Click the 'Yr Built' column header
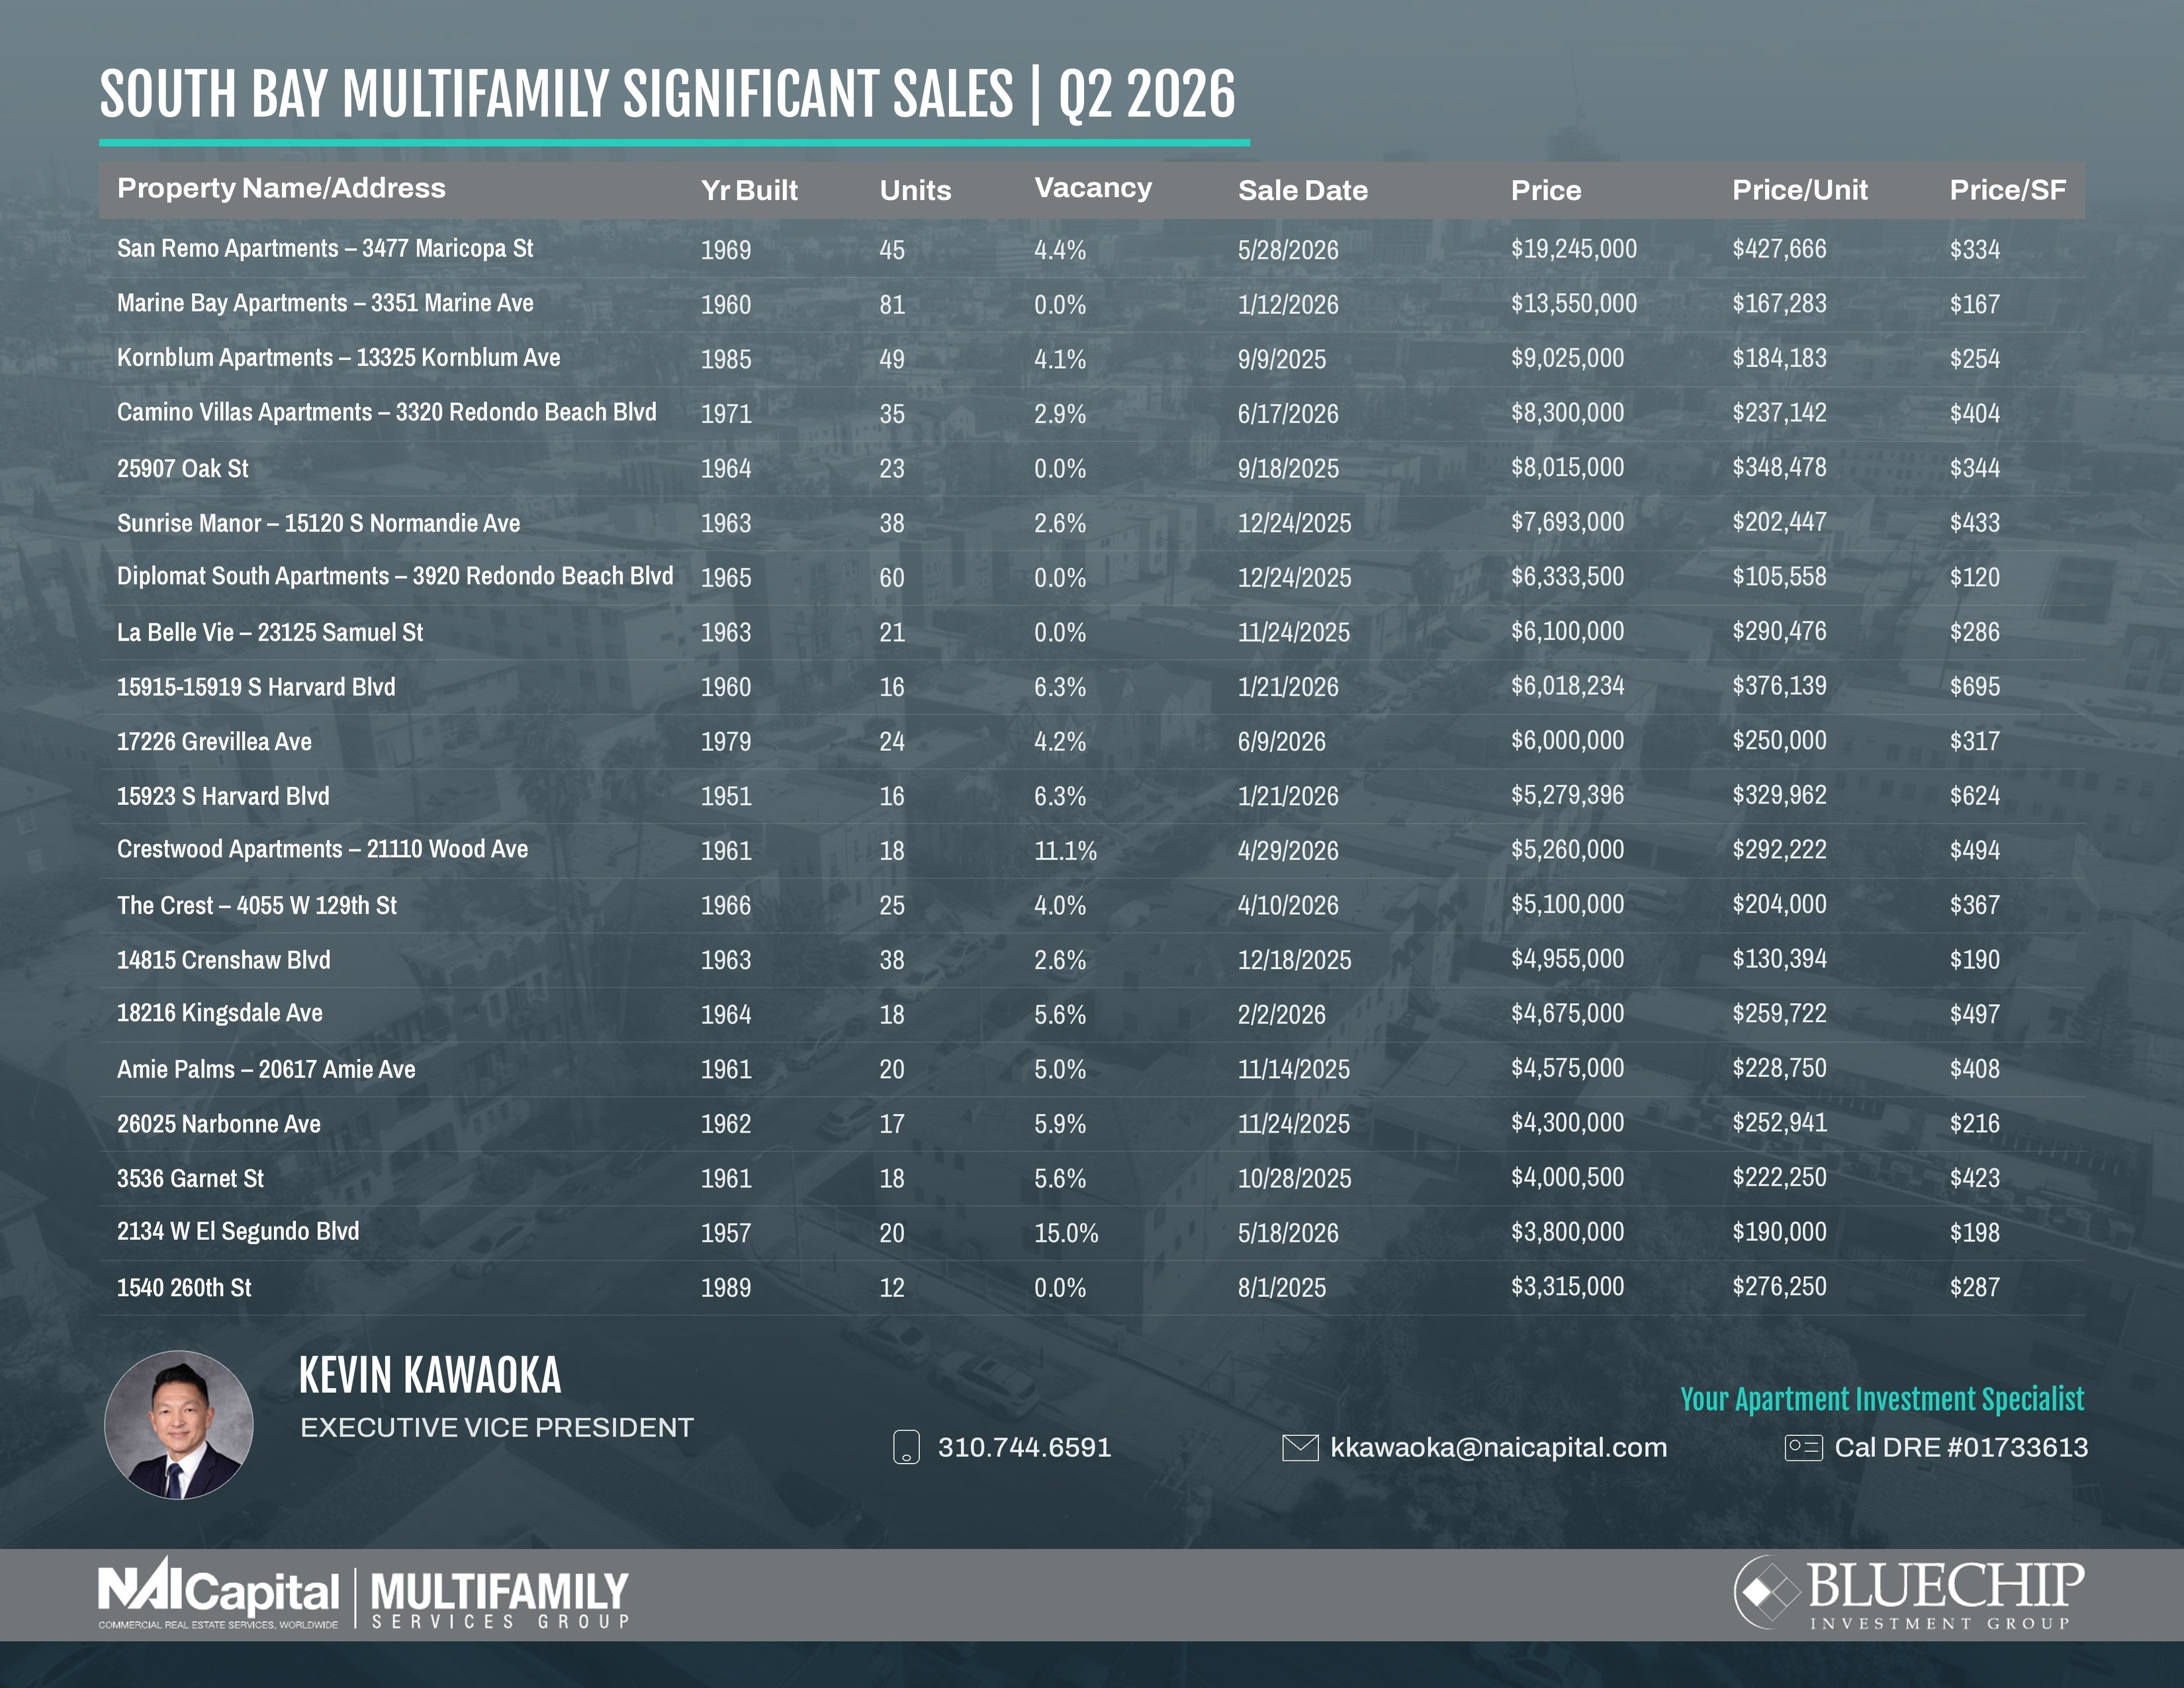Viewport: 2184px width, 1688px height. [749, 190]
